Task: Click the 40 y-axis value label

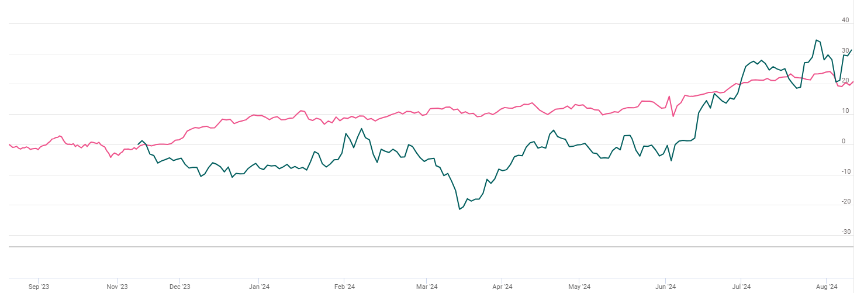Action: [x=845, y=20]
